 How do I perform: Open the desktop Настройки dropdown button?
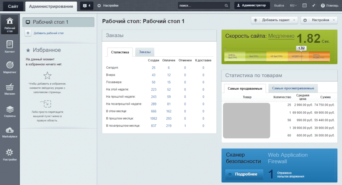click(x=319, y=20)
